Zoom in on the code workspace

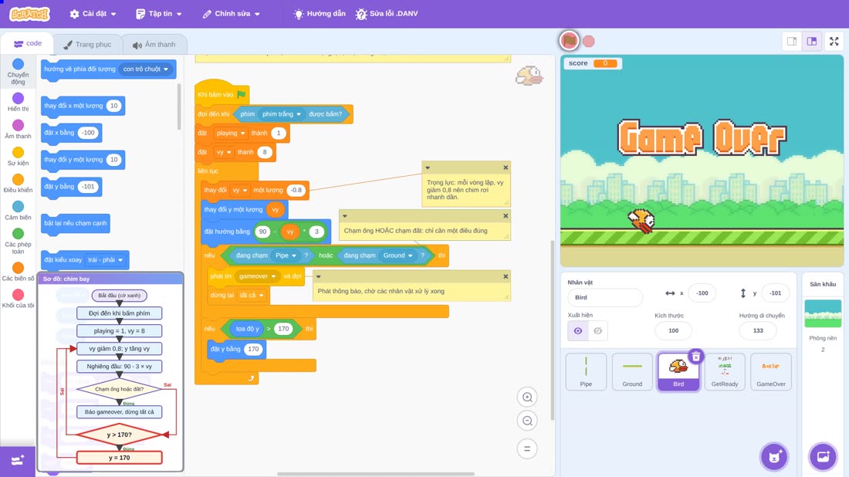click(527, 397)
